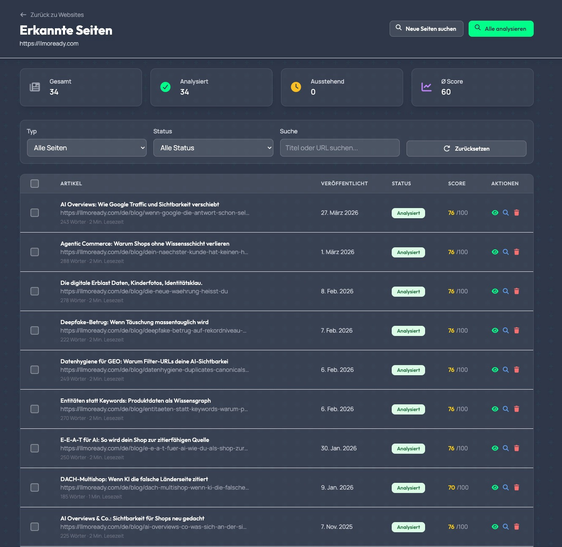Open the Typ dropdown showing Alle Seiten
Image resolution: width=562 pixels, height=547 pixels.
87,148
